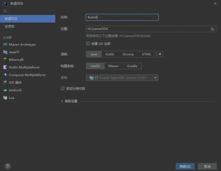Click the 创建(C) button
The height and width of the screenshot is (171, 221).
click(185, 166)
